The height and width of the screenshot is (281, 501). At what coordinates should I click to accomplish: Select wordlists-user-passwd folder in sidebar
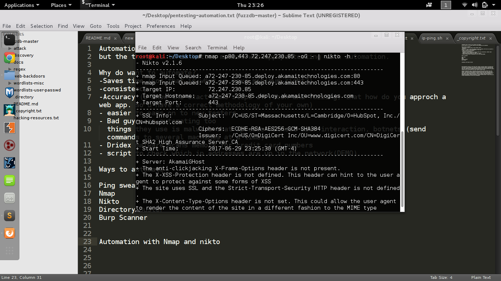click(37, 90)
